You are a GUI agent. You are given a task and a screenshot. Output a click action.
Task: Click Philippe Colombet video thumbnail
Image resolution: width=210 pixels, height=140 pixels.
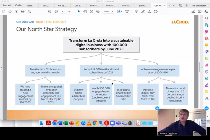pyautogui.click(x=182, y=122)
